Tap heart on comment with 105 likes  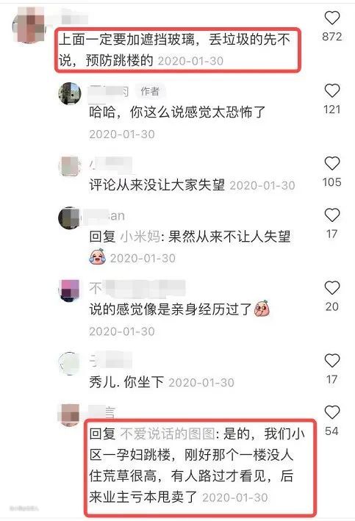click(332, 163)
